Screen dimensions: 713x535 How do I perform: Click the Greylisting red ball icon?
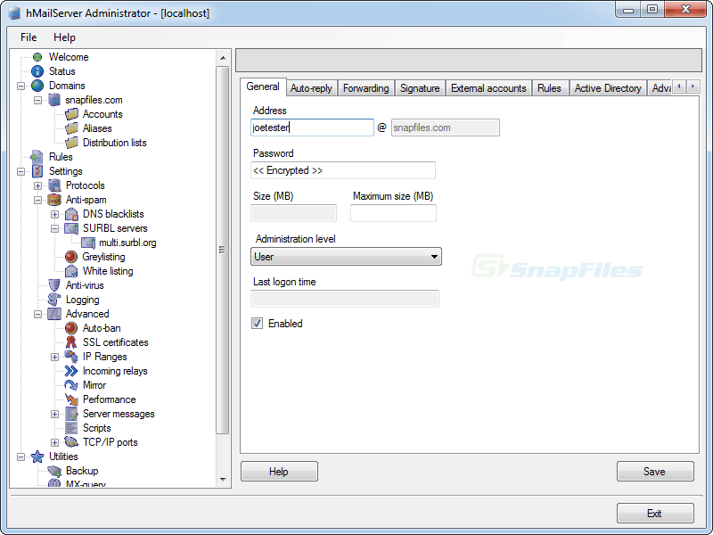[71, 257]
